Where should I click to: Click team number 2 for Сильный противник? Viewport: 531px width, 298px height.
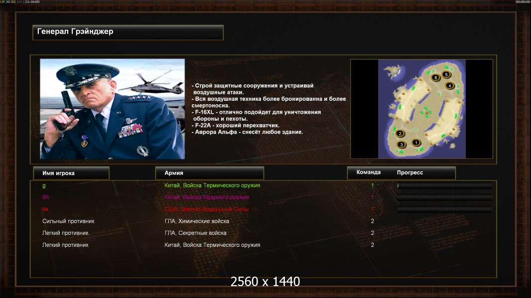coord(372,221)
